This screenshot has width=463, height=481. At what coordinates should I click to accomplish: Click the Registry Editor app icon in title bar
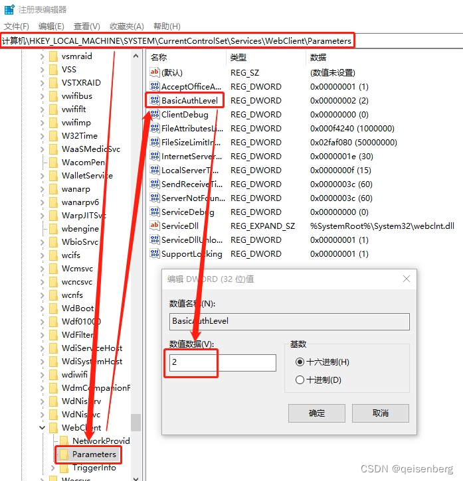point(9,9)
